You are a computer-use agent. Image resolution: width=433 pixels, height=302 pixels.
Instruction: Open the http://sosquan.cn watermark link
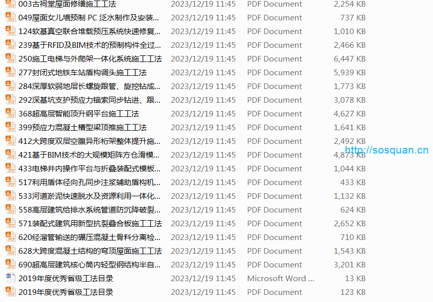(387, 149)
